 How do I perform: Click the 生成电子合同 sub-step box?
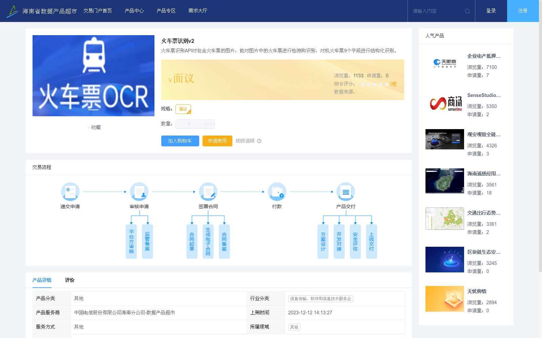click(208, 241)
